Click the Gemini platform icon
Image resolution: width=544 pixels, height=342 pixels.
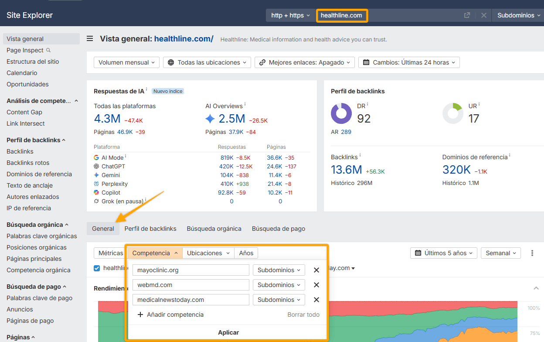[96, 175]
